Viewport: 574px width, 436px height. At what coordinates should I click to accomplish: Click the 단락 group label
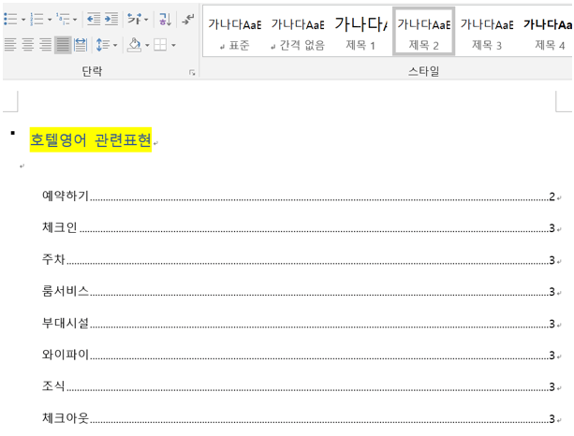[92, 71]
